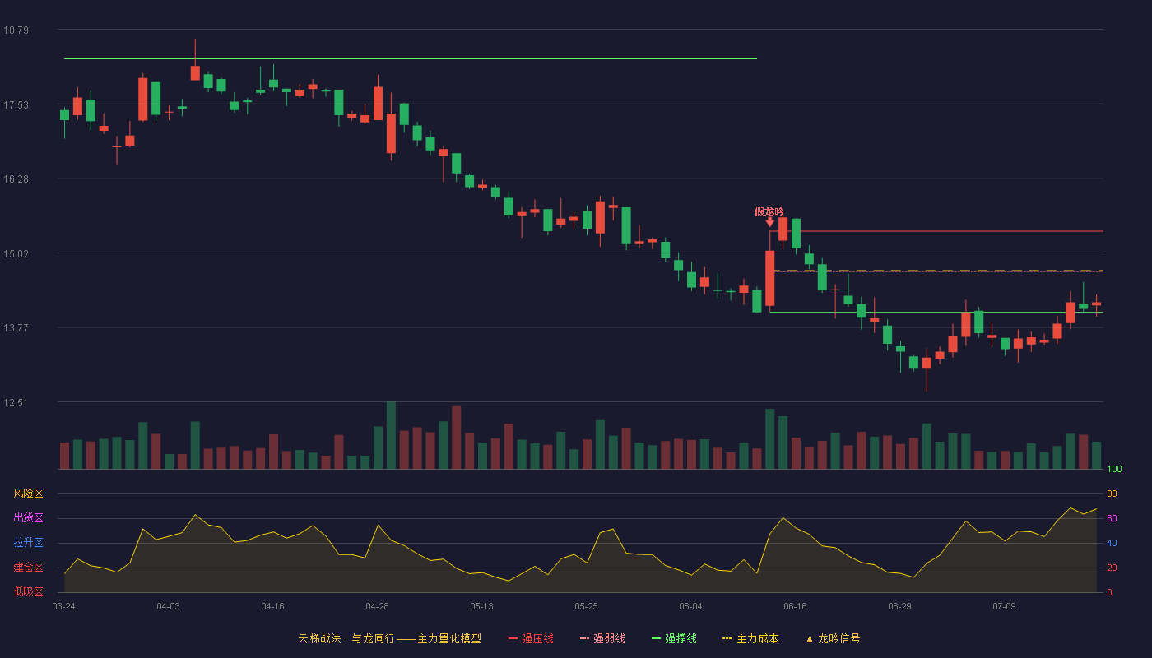Click the 04-16 date label
Viewport: 1152px width, 658px height.
272,606
